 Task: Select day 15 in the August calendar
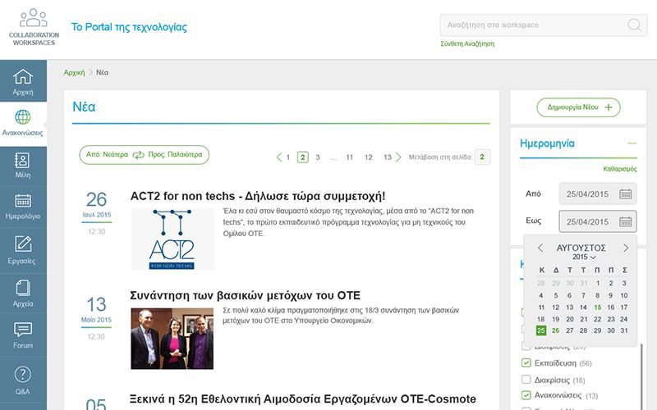click(x=598, y=307)
